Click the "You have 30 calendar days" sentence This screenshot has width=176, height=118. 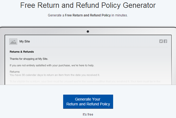(55, 75)
